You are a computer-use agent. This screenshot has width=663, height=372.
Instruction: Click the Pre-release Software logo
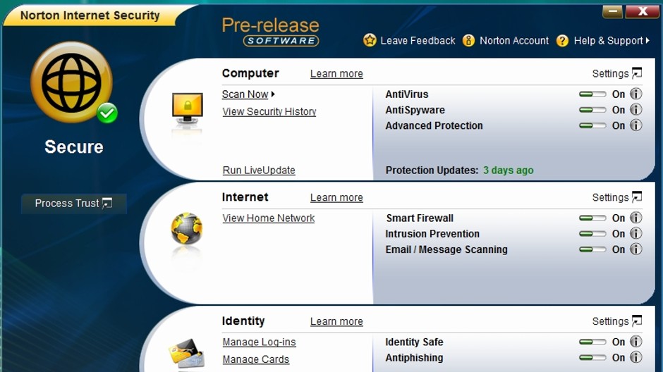point(271,31)
